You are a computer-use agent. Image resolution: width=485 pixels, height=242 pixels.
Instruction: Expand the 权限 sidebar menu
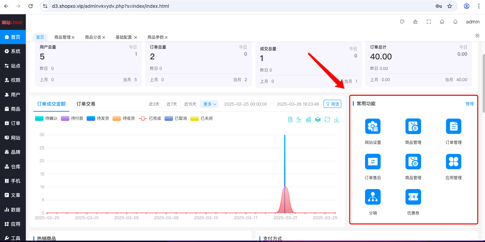coord(13,80)
